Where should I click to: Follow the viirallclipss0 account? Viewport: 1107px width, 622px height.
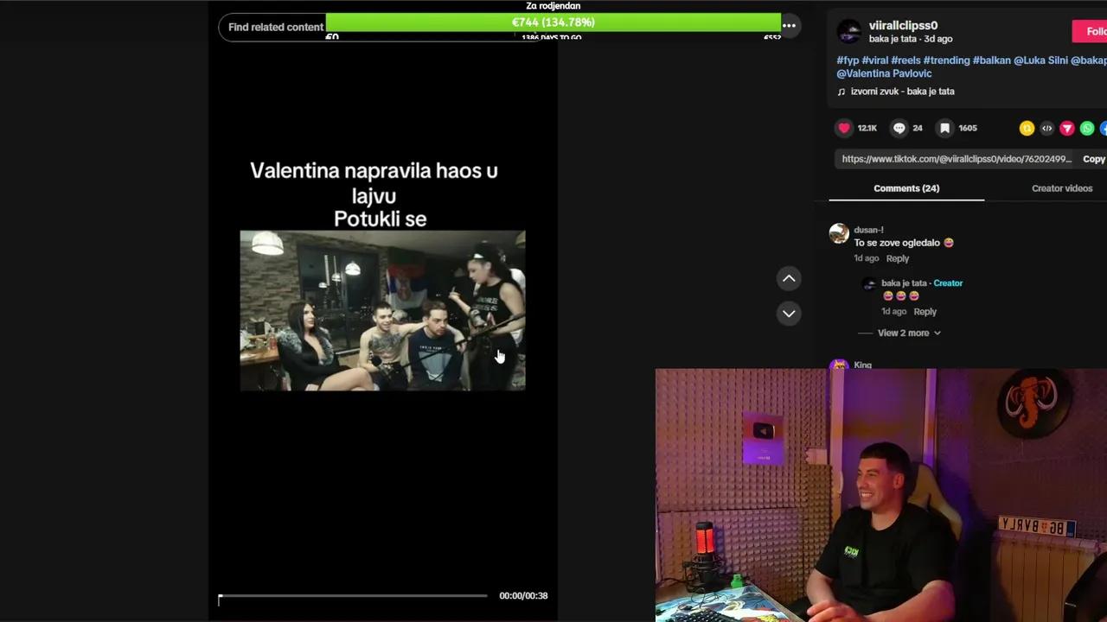point(1093,31)
